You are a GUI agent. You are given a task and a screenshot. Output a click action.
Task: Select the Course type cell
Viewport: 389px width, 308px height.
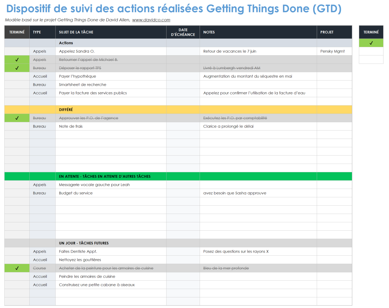(42, 268)
